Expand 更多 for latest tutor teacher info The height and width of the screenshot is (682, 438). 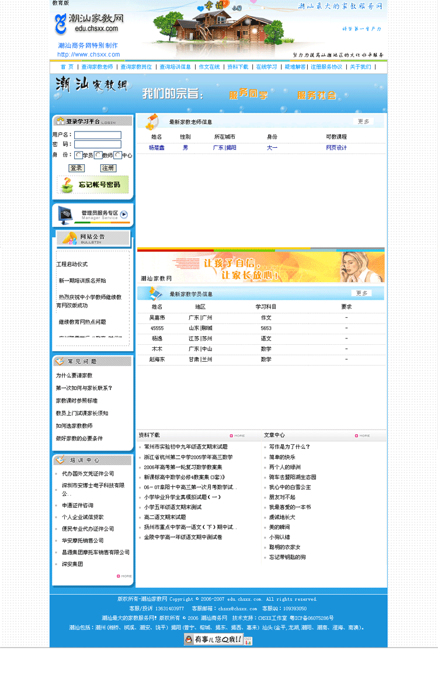pyautogui.click(x=363, y=122)
